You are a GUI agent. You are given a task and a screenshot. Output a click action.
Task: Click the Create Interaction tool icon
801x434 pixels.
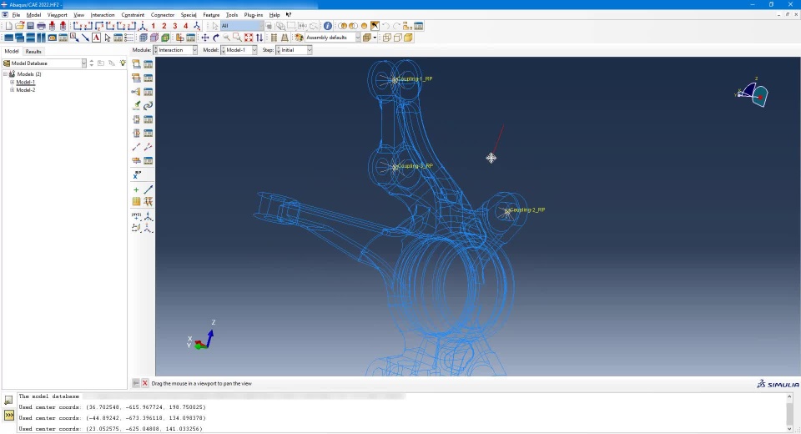136,64
